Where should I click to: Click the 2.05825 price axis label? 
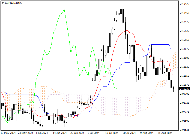click(184, 130)
